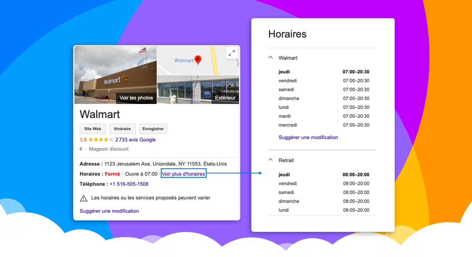Click the red Fermé status text
This screenshot has width=472, height=257.
pyautogui.click(x=112, y=174)
